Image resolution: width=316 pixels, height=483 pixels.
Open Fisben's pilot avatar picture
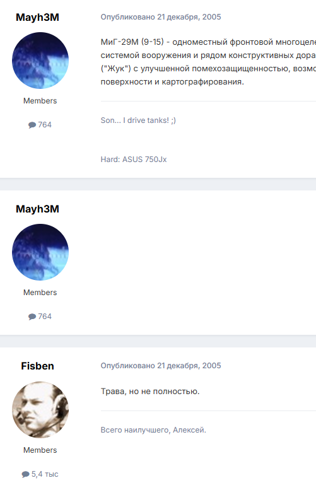[x=40, y=410]
